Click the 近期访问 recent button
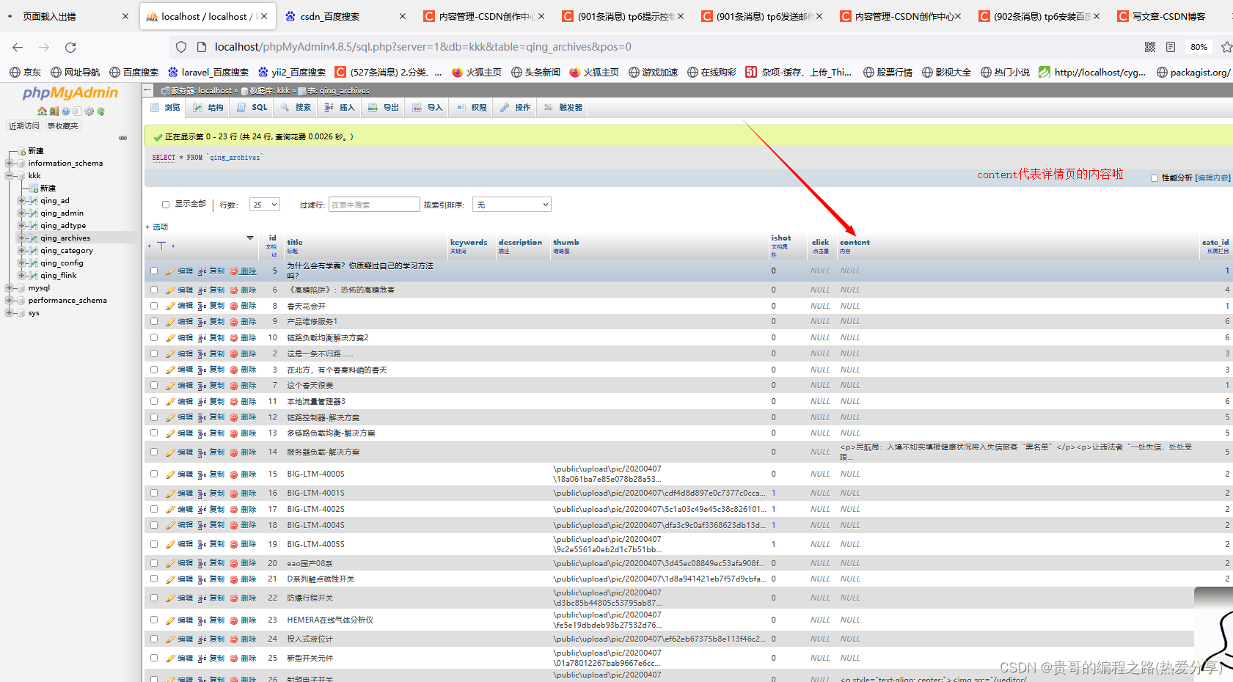Image resolution: width=1233 pixels, height=682 pixels. click(x=24, y=126)
